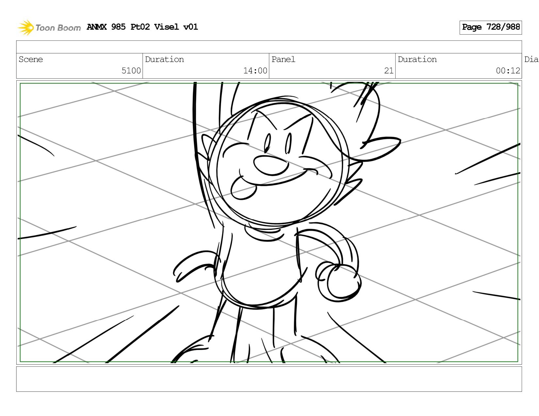Select scene duration value '14:00'

click(x=255, y=71)
